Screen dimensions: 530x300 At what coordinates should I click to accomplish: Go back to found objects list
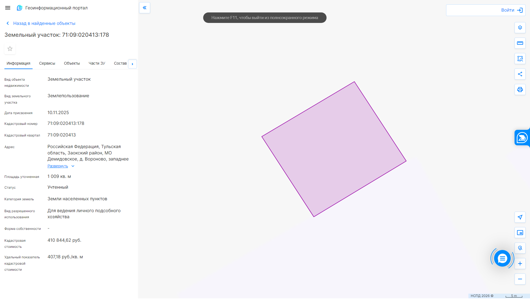pyautogui.click(x=44, y=23)
